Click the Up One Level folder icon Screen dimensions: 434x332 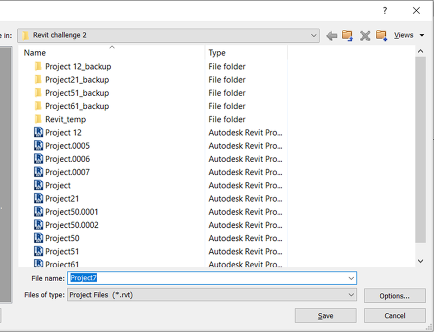347,35
